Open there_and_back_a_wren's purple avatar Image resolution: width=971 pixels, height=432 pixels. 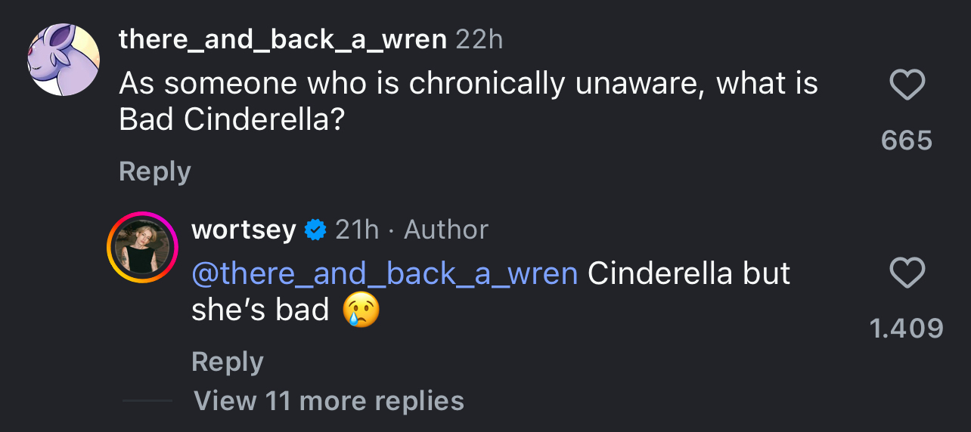[64, 60]
